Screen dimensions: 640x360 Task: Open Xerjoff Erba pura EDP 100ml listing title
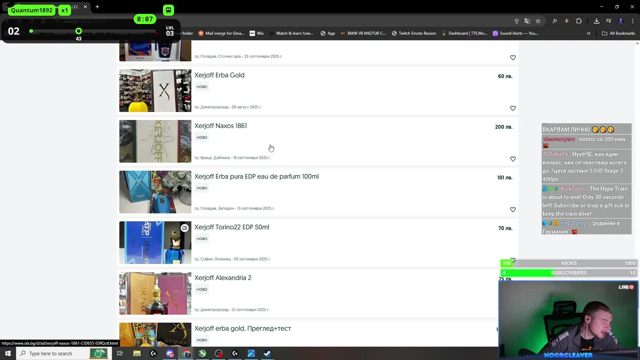(256, 176)
